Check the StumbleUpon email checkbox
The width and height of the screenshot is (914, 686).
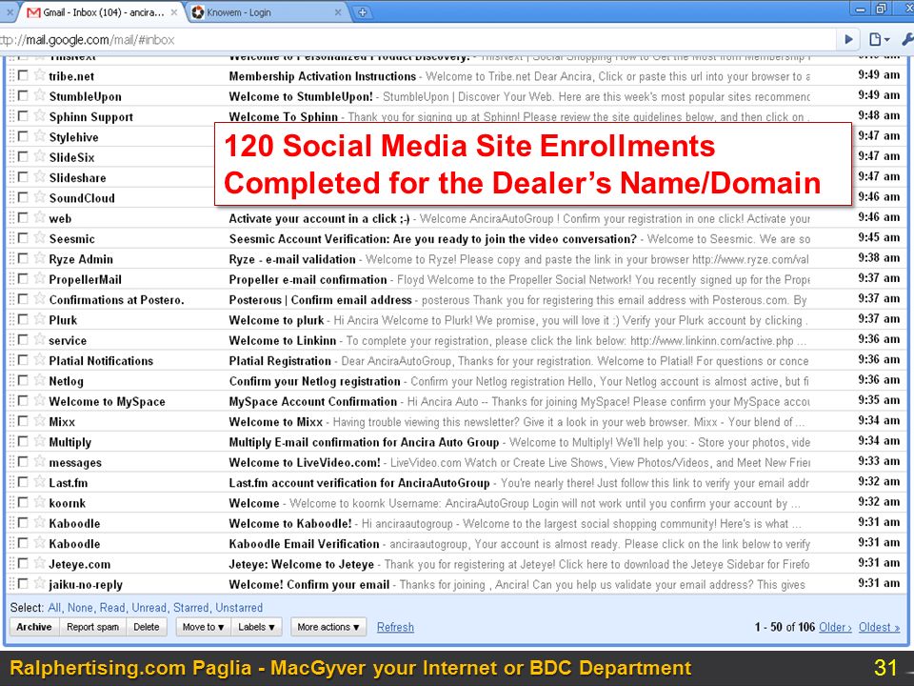coord(23,95)
